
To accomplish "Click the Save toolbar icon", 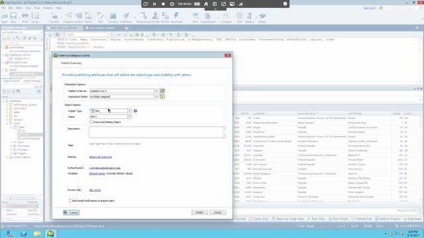I will pyautogui.click(x=13, y=18).
